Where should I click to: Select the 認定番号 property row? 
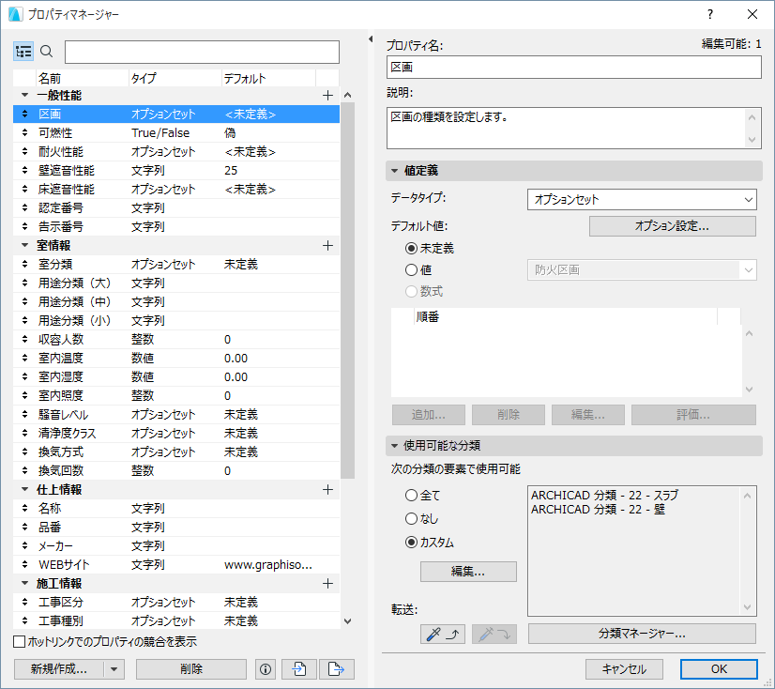tap(176, 208)
